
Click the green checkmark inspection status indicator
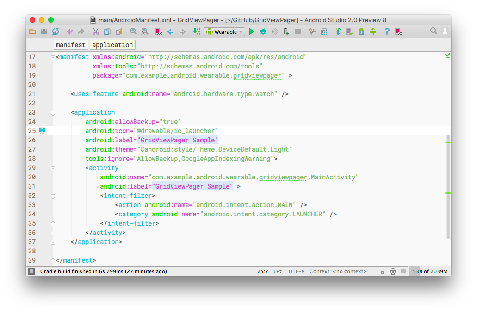tap(447, 55)
